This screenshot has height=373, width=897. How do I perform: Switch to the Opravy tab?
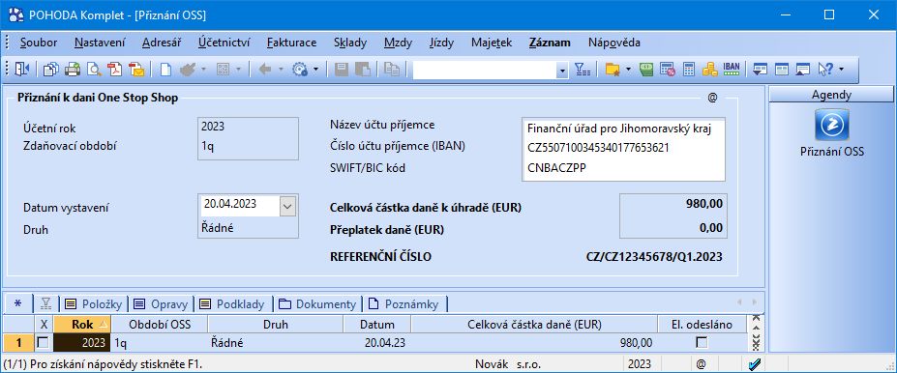click(162, 303)
